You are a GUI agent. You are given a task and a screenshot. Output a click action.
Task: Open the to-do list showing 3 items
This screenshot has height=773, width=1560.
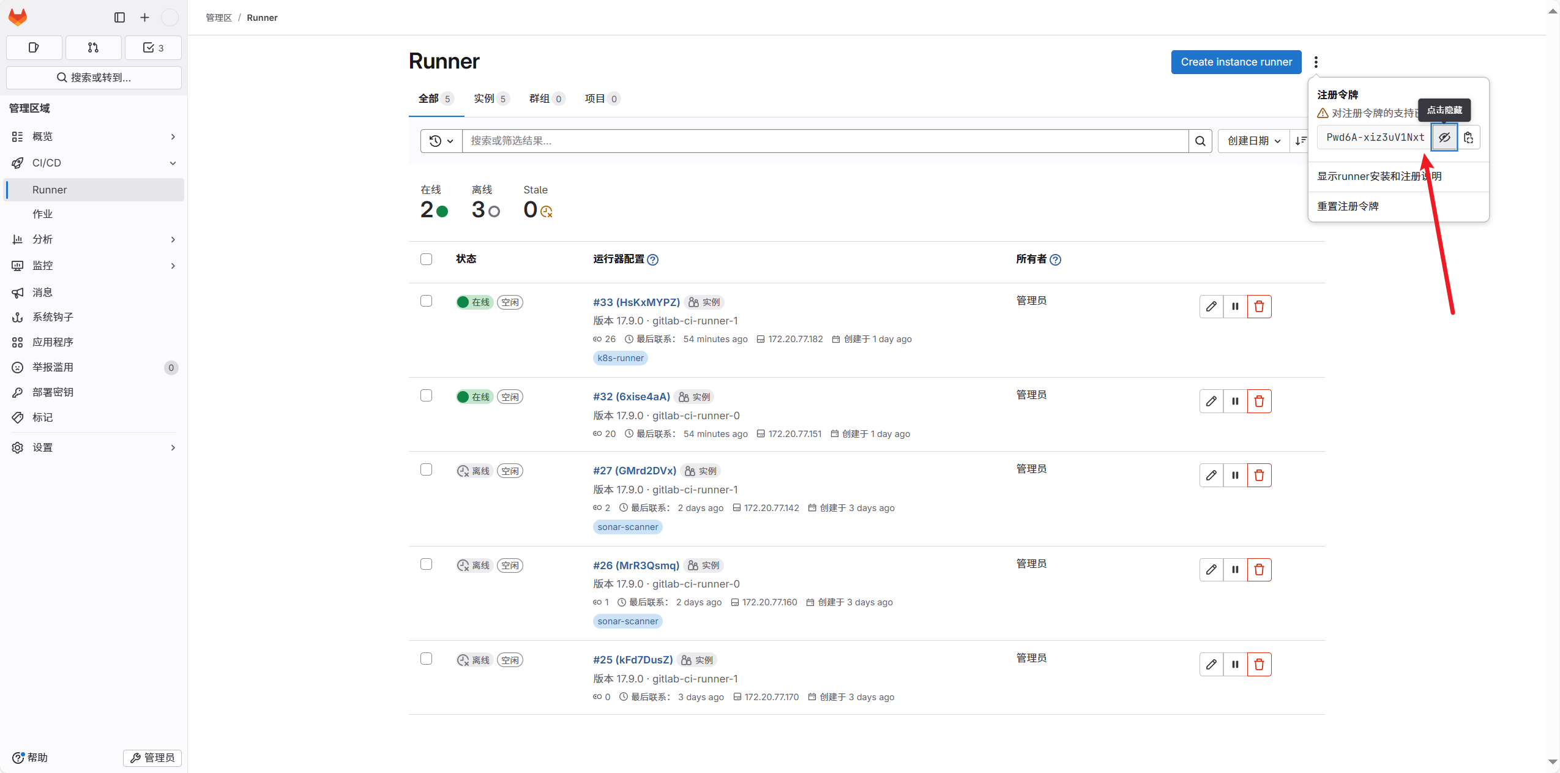pos(152,47)
